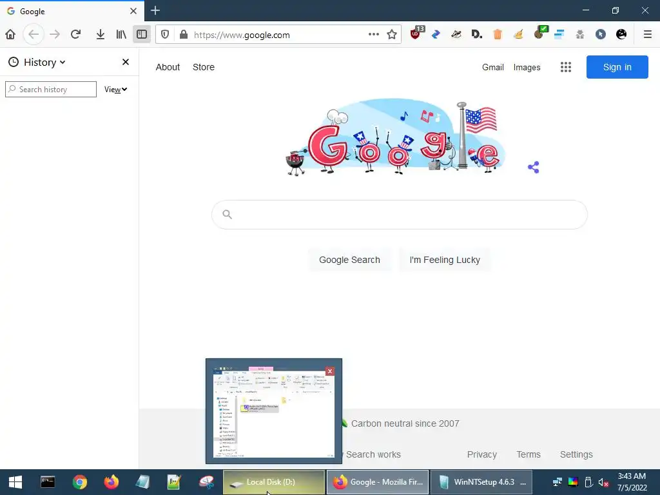Share the Google doodle
The height and width of the screenshot is (495, 660).
tap(533, 167)
